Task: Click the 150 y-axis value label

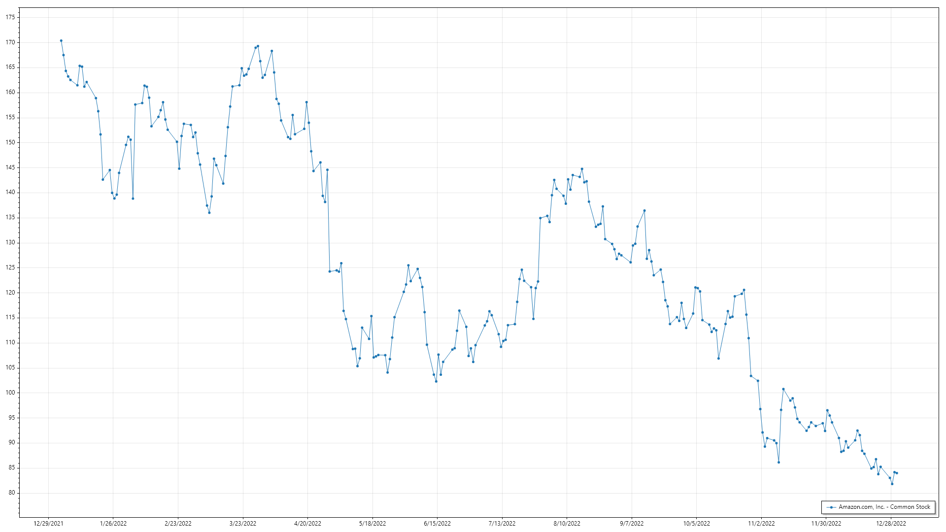Action: pos(10,142)
